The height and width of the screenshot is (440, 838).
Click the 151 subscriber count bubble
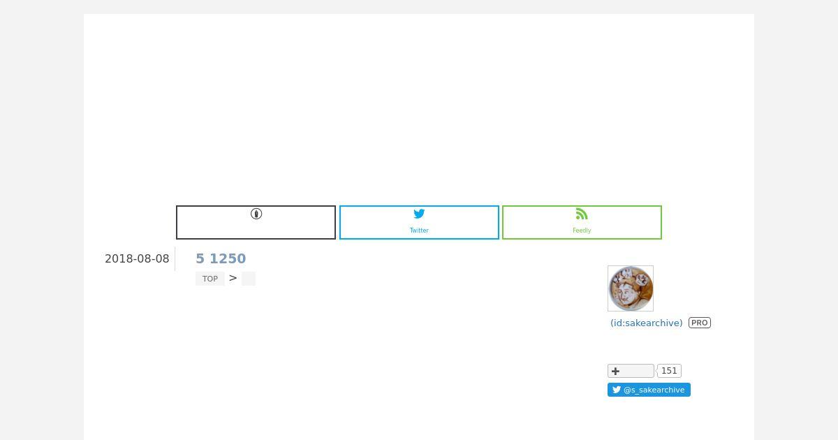tap(669, 371)
